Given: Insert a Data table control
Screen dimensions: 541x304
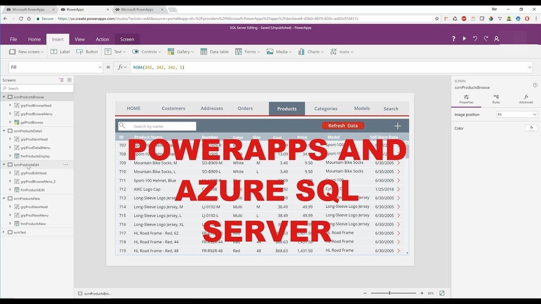Looking at the screenshot, I should tap(214, 52).
